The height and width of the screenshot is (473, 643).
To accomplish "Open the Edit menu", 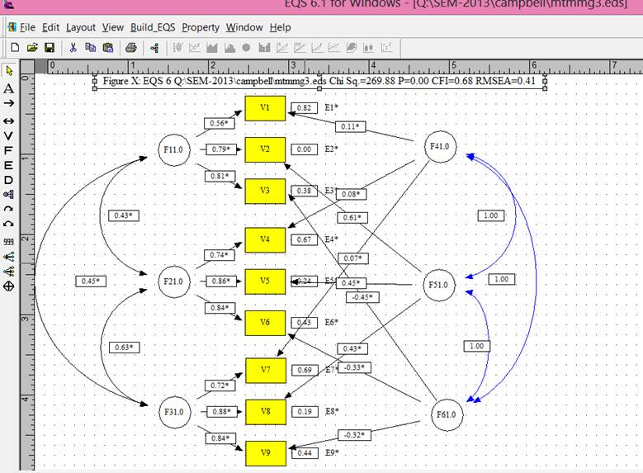I will (x=50, y=27).
